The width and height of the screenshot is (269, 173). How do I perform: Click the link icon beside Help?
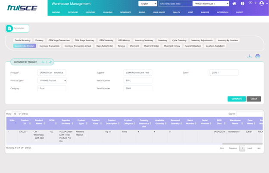coord(251,3)
